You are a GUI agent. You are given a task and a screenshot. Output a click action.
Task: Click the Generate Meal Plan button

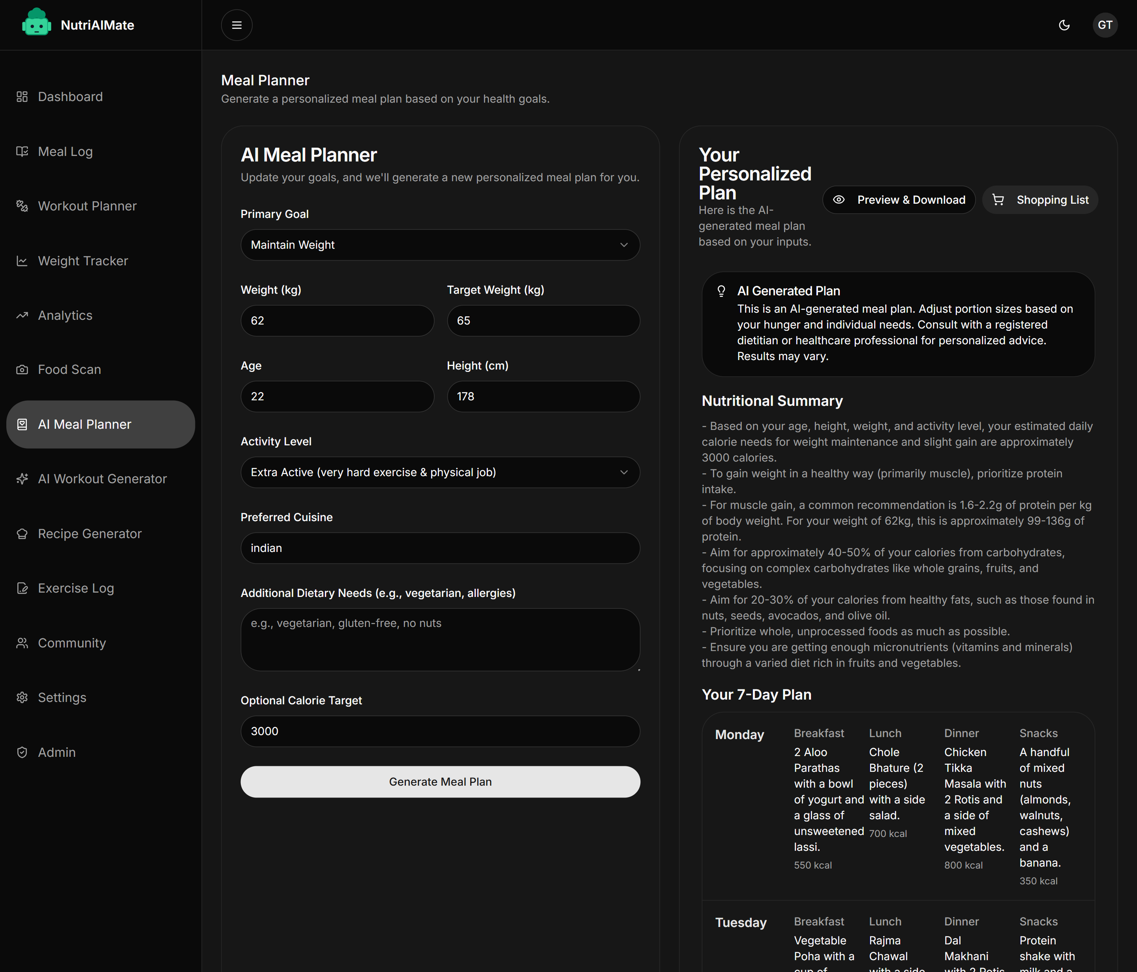pos(439,782)
